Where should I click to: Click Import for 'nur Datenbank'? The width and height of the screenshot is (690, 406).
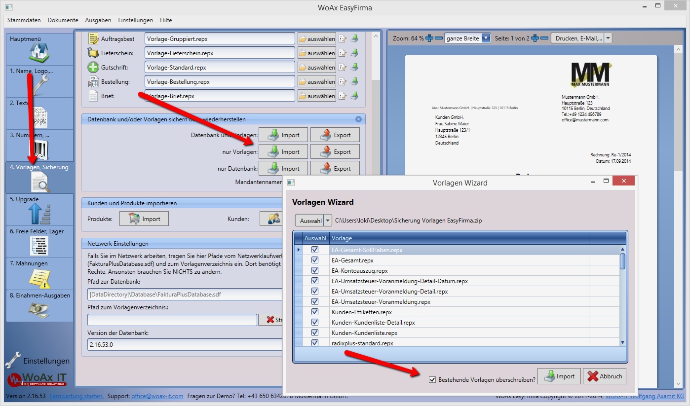tap(283, 168)
